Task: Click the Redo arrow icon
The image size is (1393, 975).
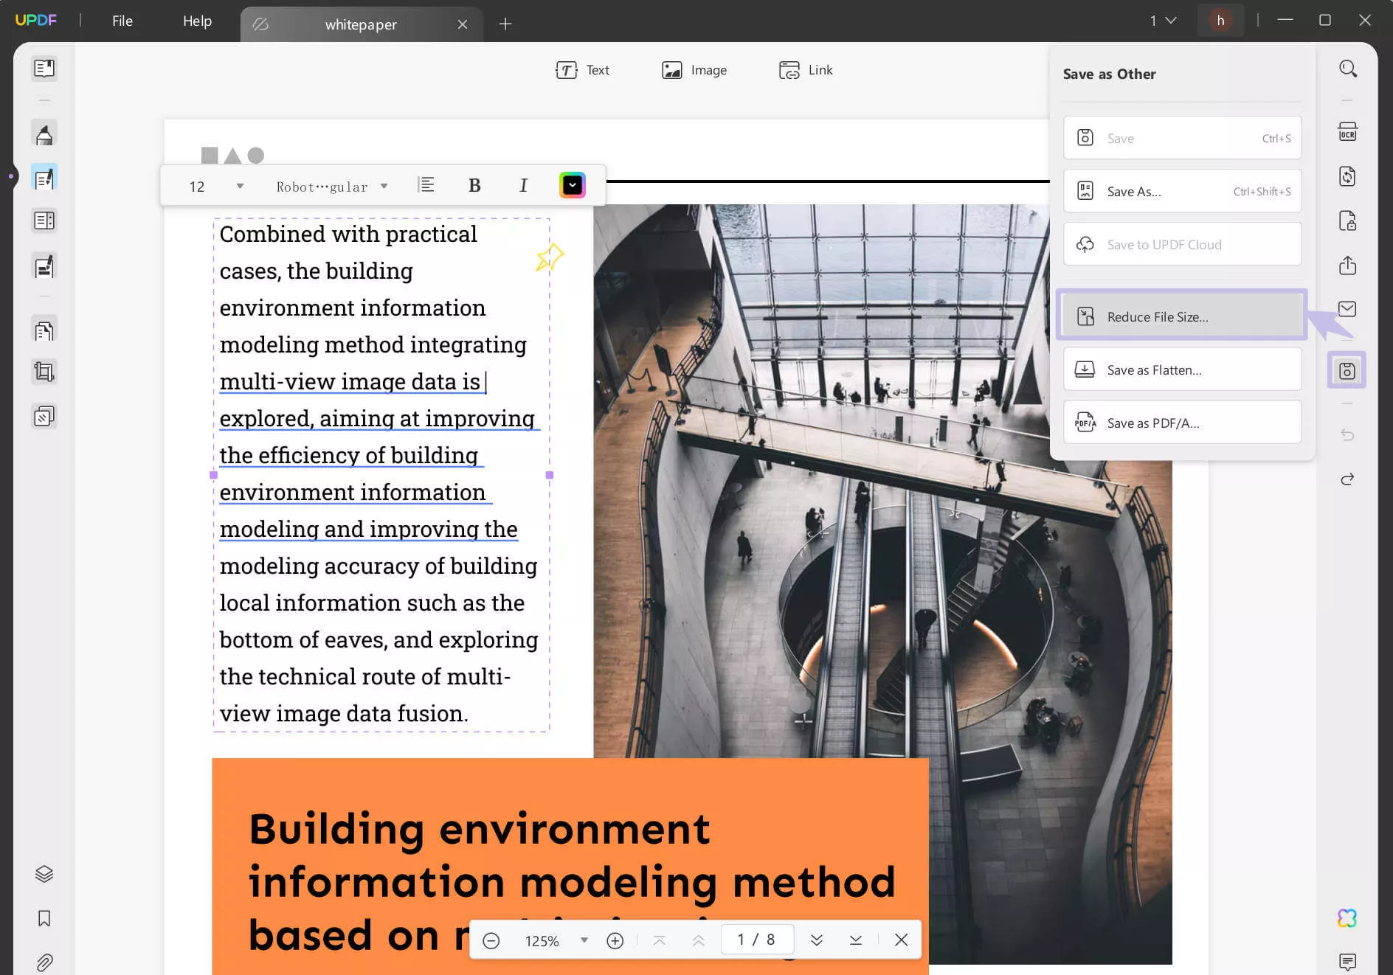Action: pyautogui.click(x=1348, y=479)
